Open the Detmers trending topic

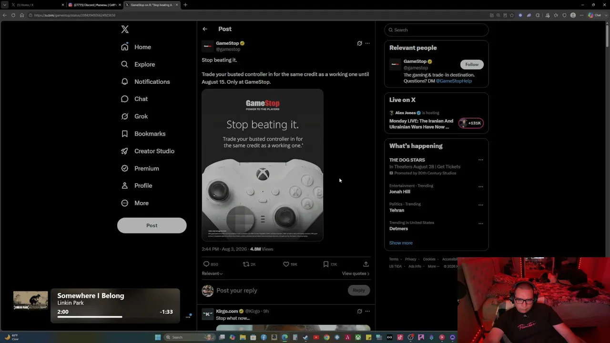pyautogui.click(x=398, y=229)
